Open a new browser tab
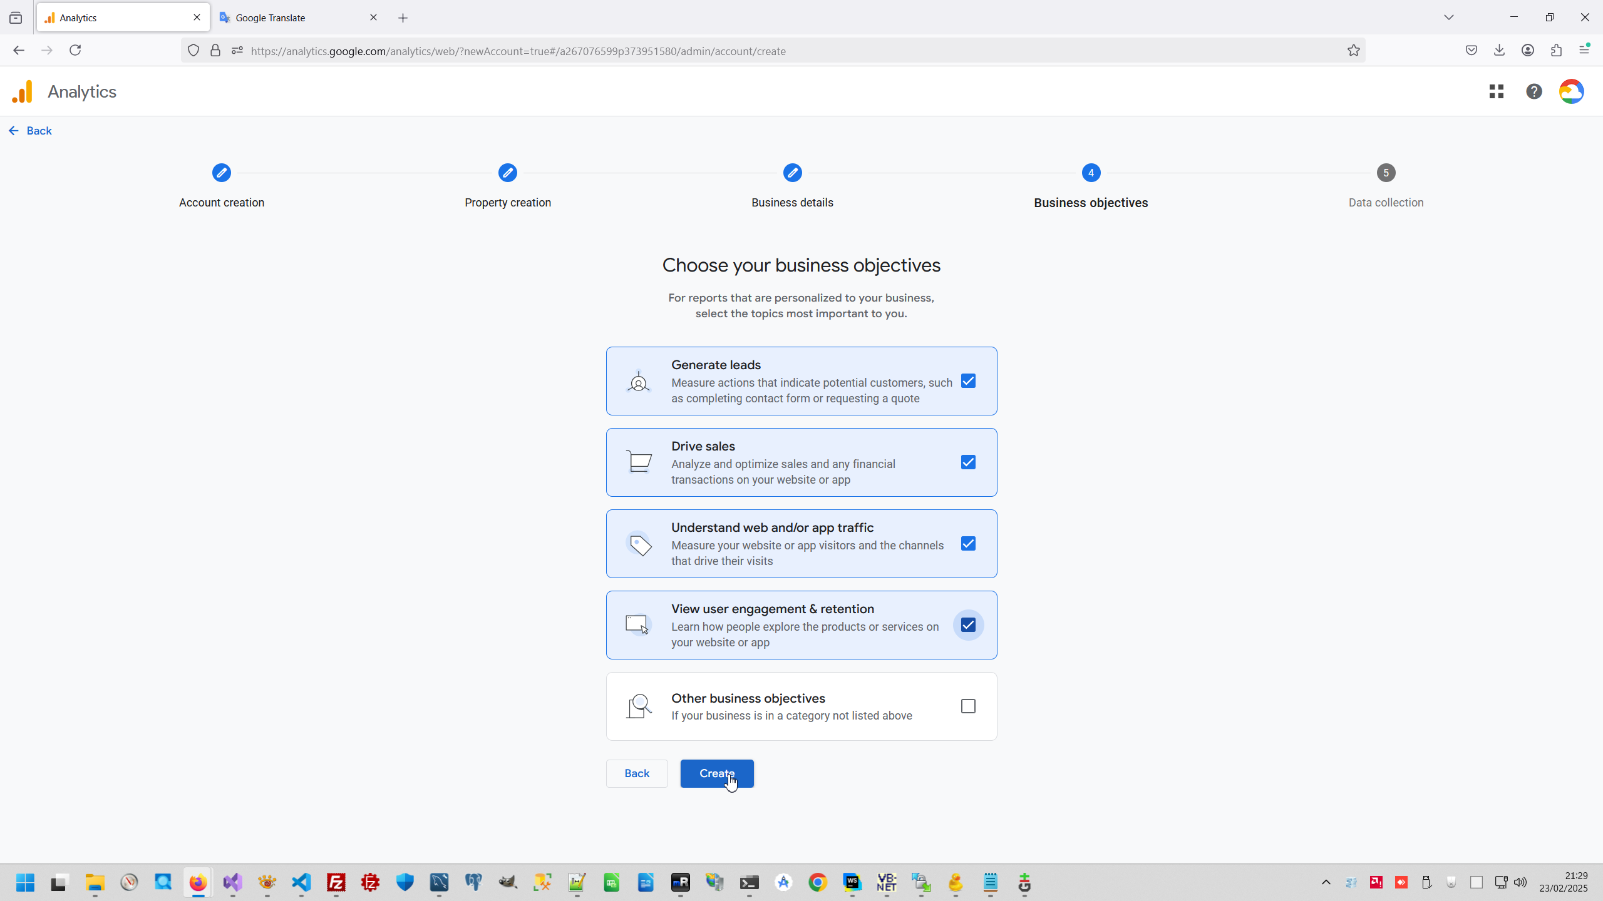Viewport: 1603px width, 901px height. point(403,18)
